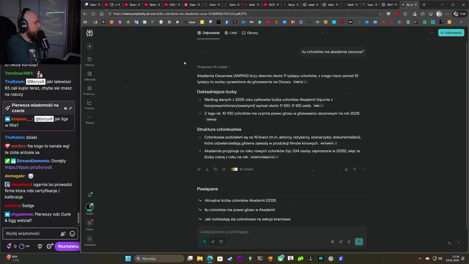Open the Czat Copilot button

point(461,14)
